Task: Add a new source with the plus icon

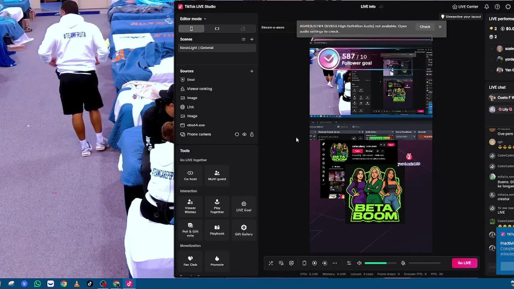Action: 252,71
